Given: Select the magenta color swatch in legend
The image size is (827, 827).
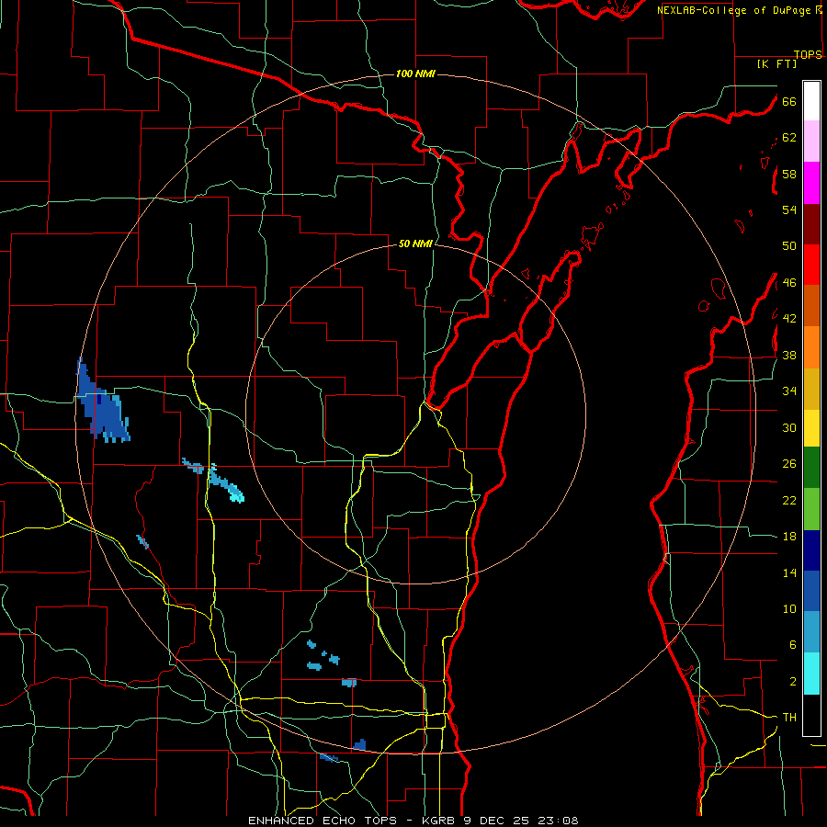Looking at the screenshot, I should pos(811,183).
